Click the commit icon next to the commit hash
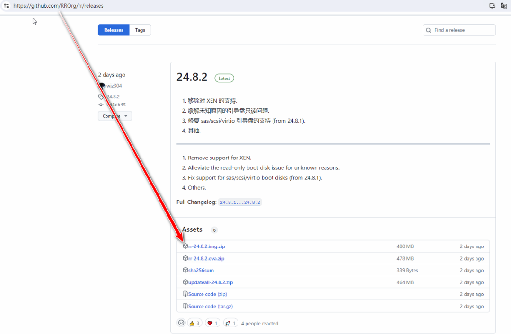The width and height of the screenshot is (511, 334). pyautogui.click(x=101, y=105)
